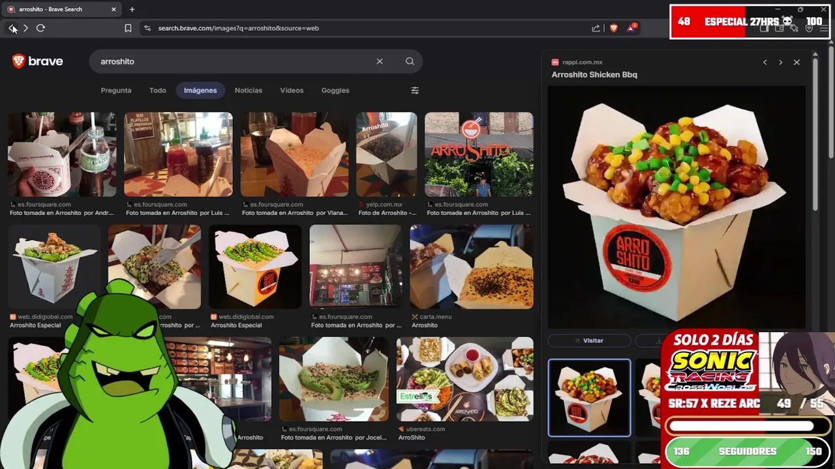The image size is (835, 469).
Task: Go back with the browser back arrow
Action: (12, 28)
